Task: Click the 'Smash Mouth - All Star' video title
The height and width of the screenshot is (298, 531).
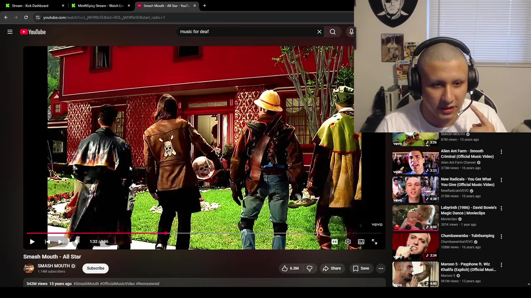Action: click(x=52, y=257)
